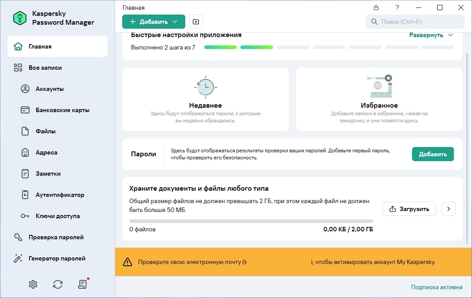Click the Подписка активна link
Viewport: 472px width, 298px height.
(436, 287)
